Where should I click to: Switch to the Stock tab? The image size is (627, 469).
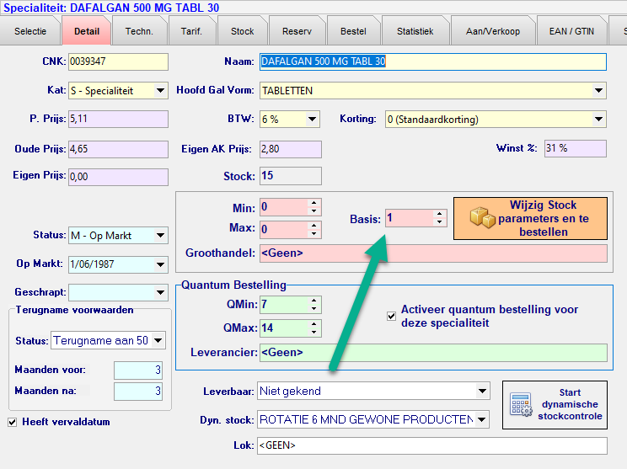242,31
